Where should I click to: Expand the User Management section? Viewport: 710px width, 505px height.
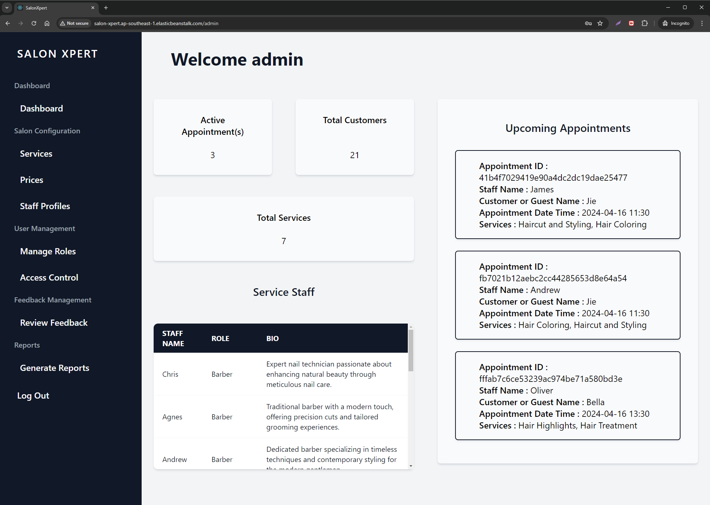[x=44, y=228]
